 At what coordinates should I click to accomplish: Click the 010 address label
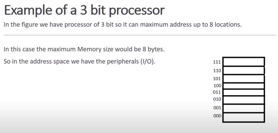pyautogui.click(x=217, y=99)
